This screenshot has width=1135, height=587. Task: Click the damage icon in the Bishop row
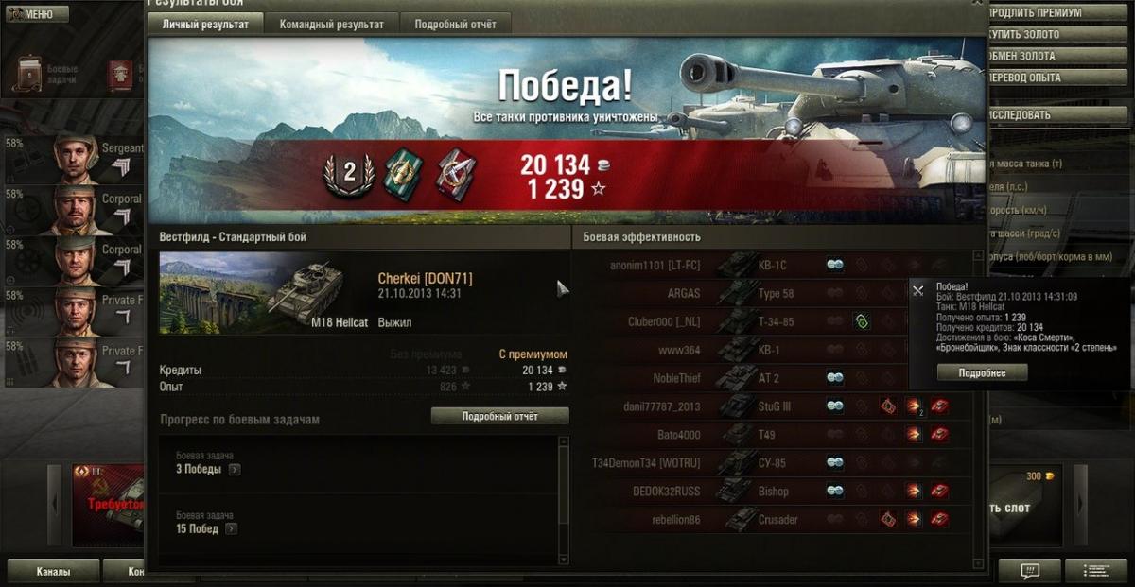914,492
